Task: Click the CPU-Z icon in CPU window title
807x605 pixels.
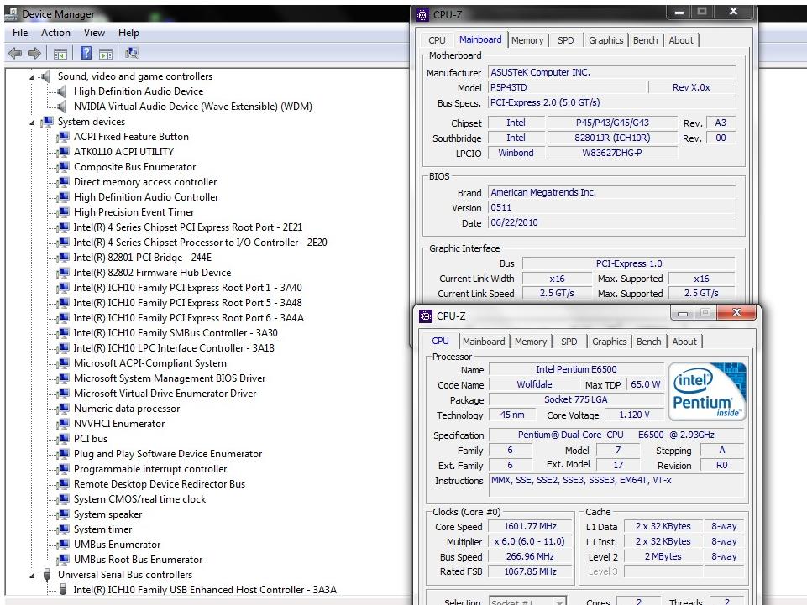Action: (426, 316)
